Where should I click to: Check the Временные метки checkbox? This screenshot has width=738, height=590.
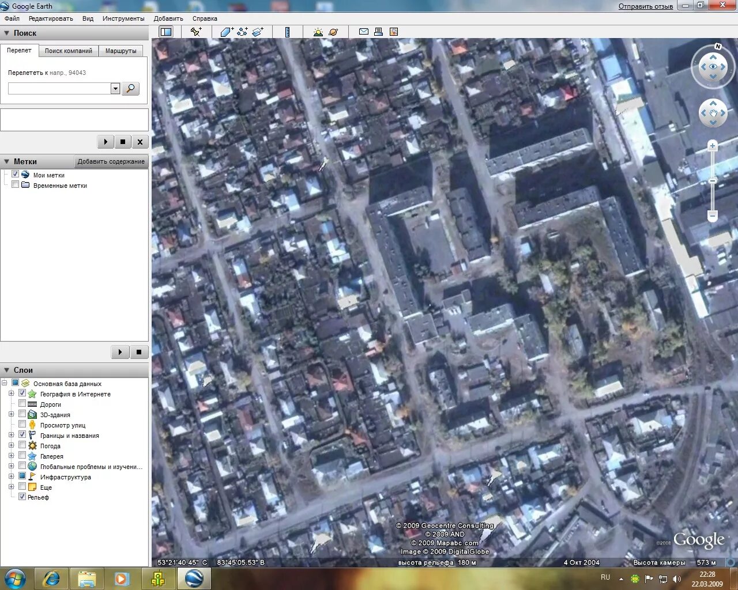(16, 185)
